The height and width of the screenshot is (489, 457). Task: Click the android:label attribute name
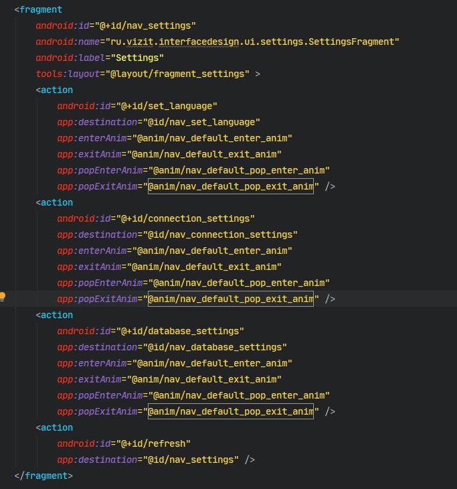(70, 58)
